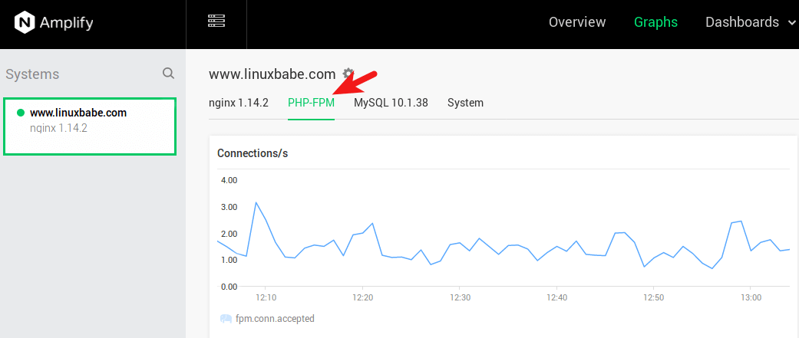Open settings gear next to www.linuxbabe.com

348,74
